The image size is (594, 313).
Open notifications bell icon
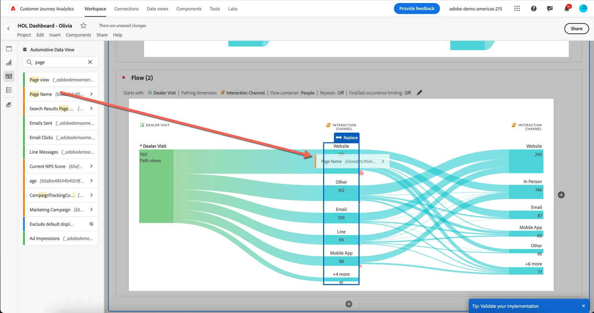click(x=566, y=9)
